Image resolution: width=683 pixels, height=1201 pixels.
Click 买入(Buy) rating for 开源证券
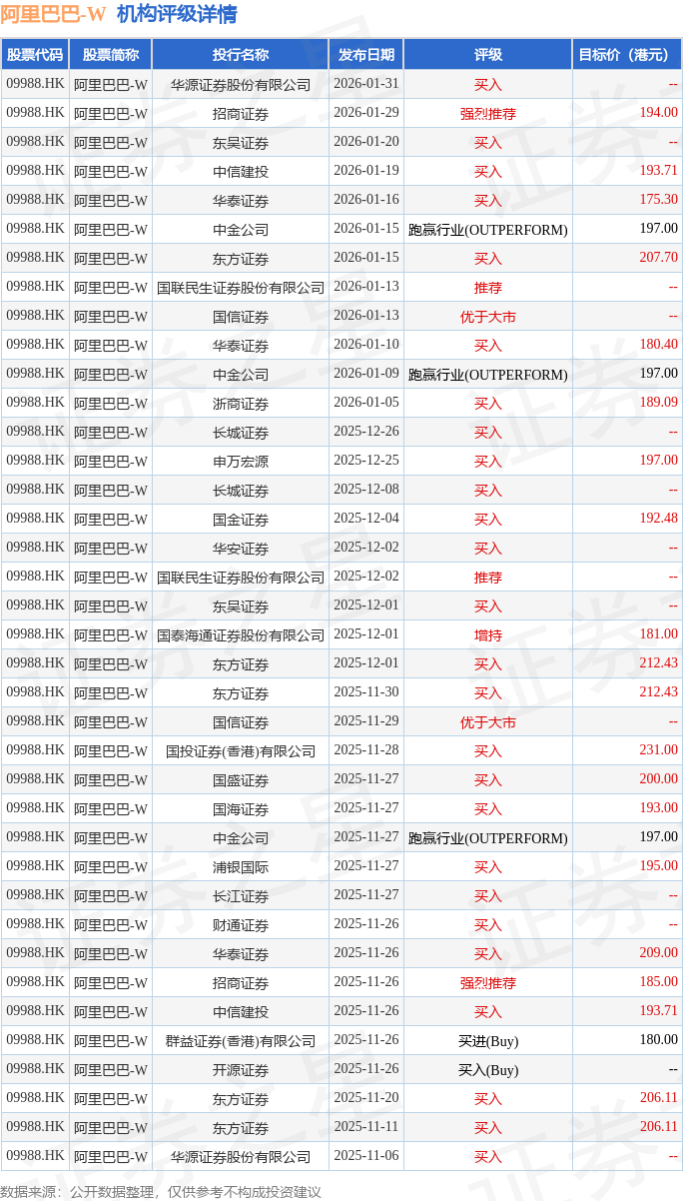tap(488, 1069)
